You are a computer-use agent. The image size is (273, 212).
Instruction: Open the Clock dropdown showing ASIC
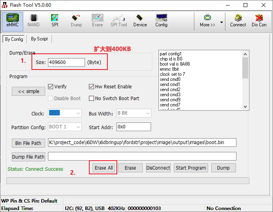tap(65, 113)
